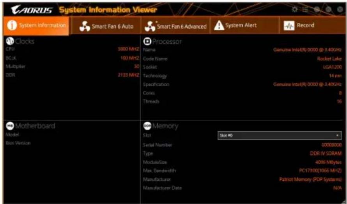Click the Technology value 14 nm
The height and width of the screenshot is (204, 347).
click(x=335, y=76)
